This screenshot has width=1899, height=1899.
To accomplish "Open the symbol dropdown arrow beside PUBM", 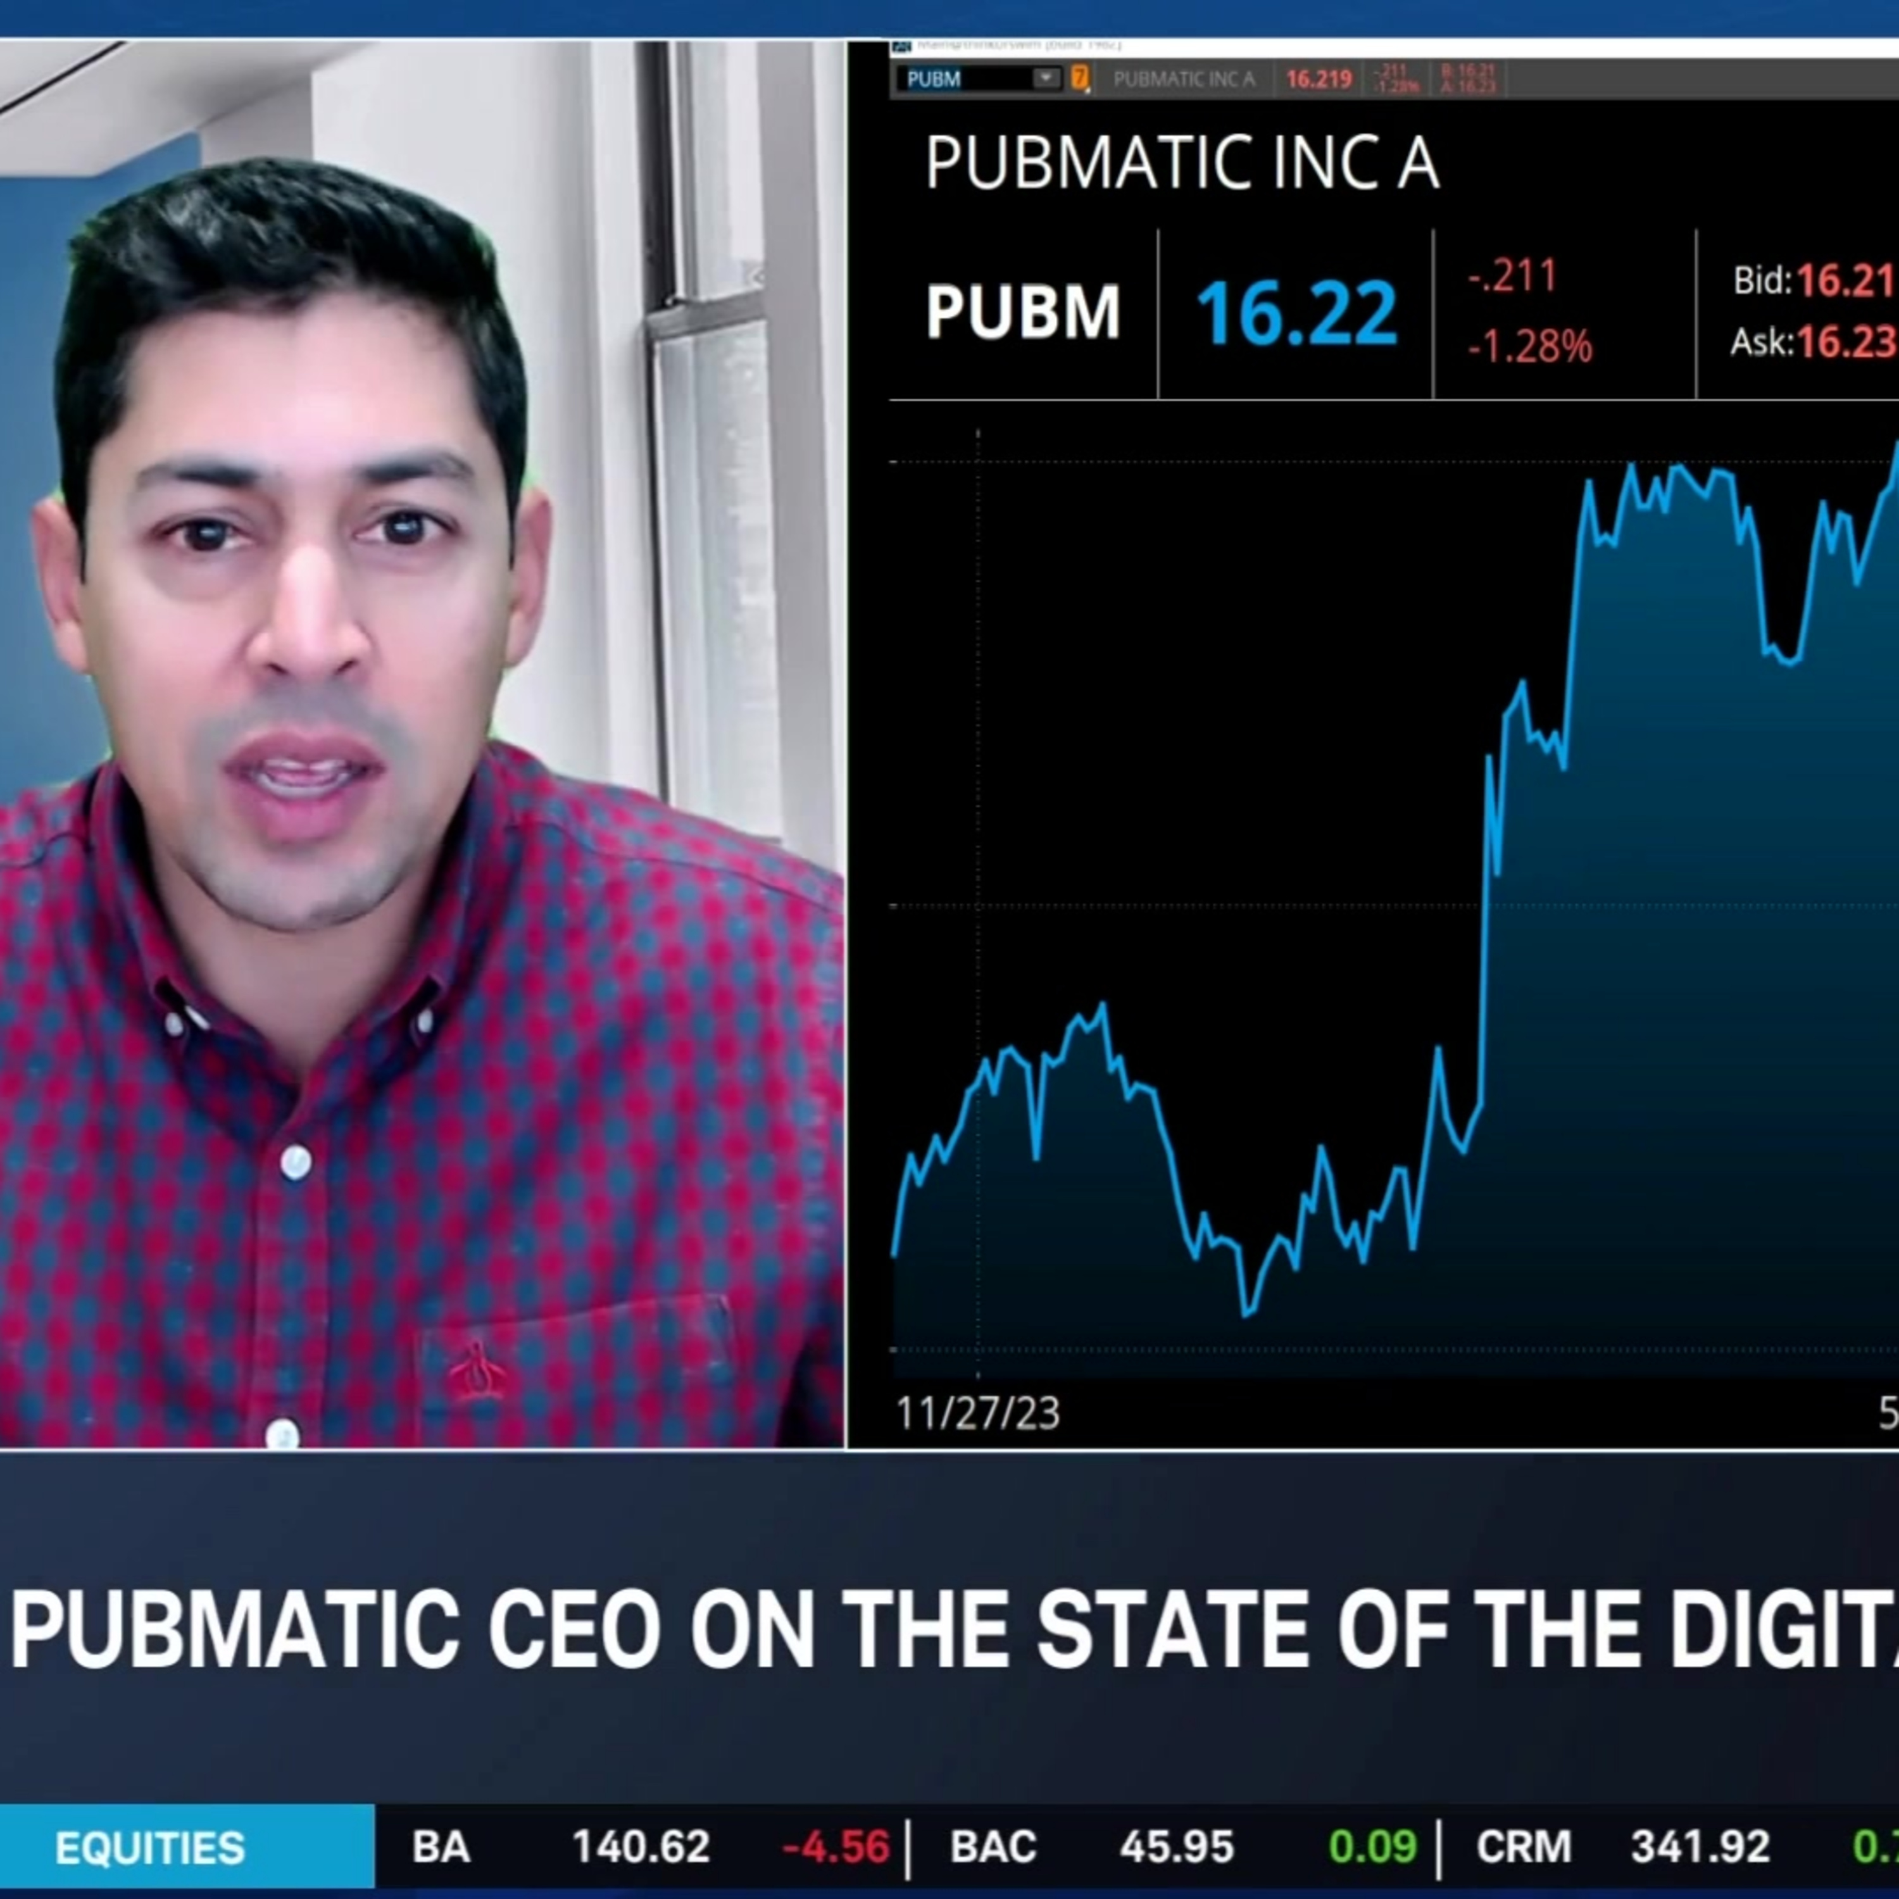I will click(1048, 78).
